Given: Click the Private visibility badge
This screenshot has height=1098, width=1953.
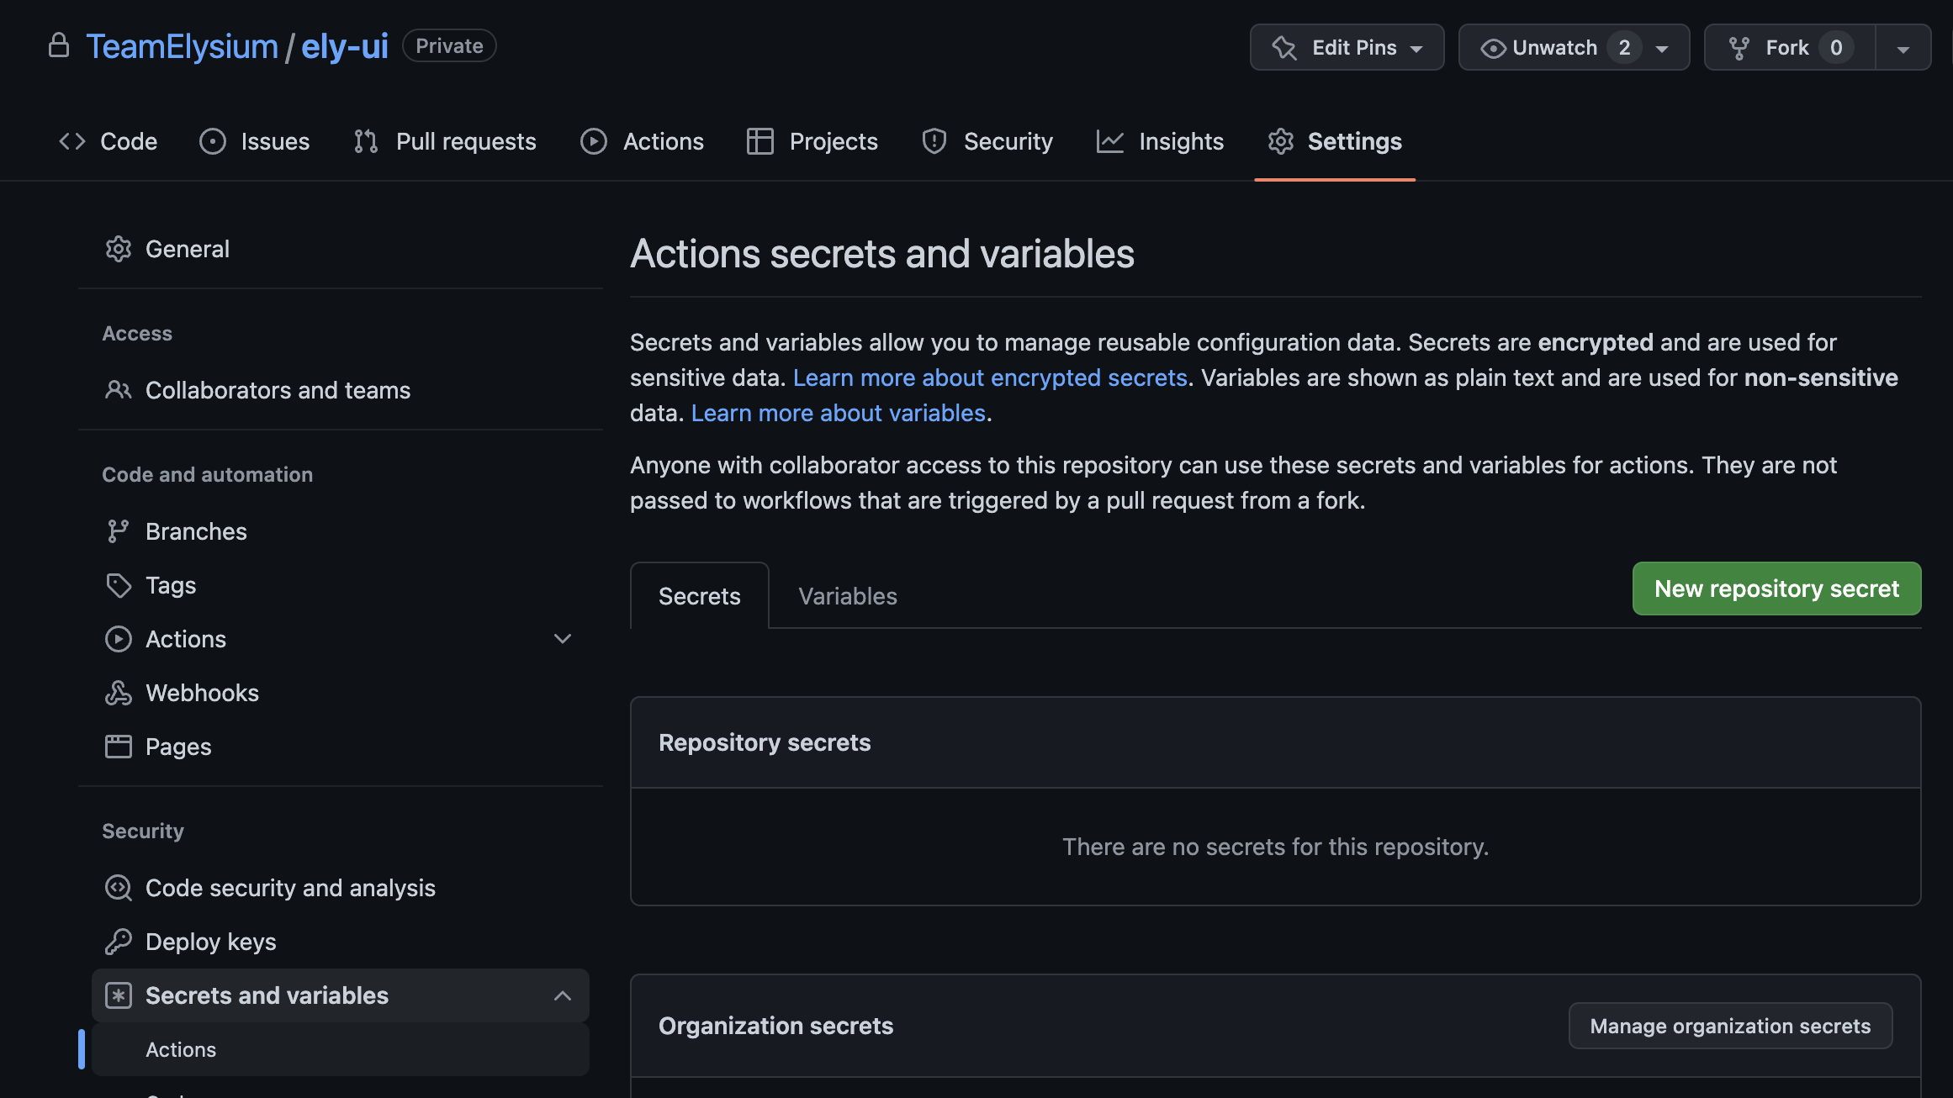Looking at the screenshot, I should pos(449,45).
